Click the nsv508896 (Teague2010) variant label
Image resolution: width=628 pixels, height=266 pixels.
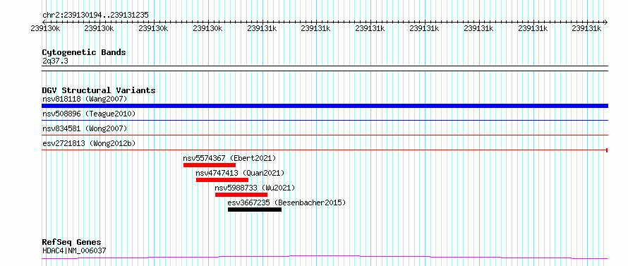89,114
